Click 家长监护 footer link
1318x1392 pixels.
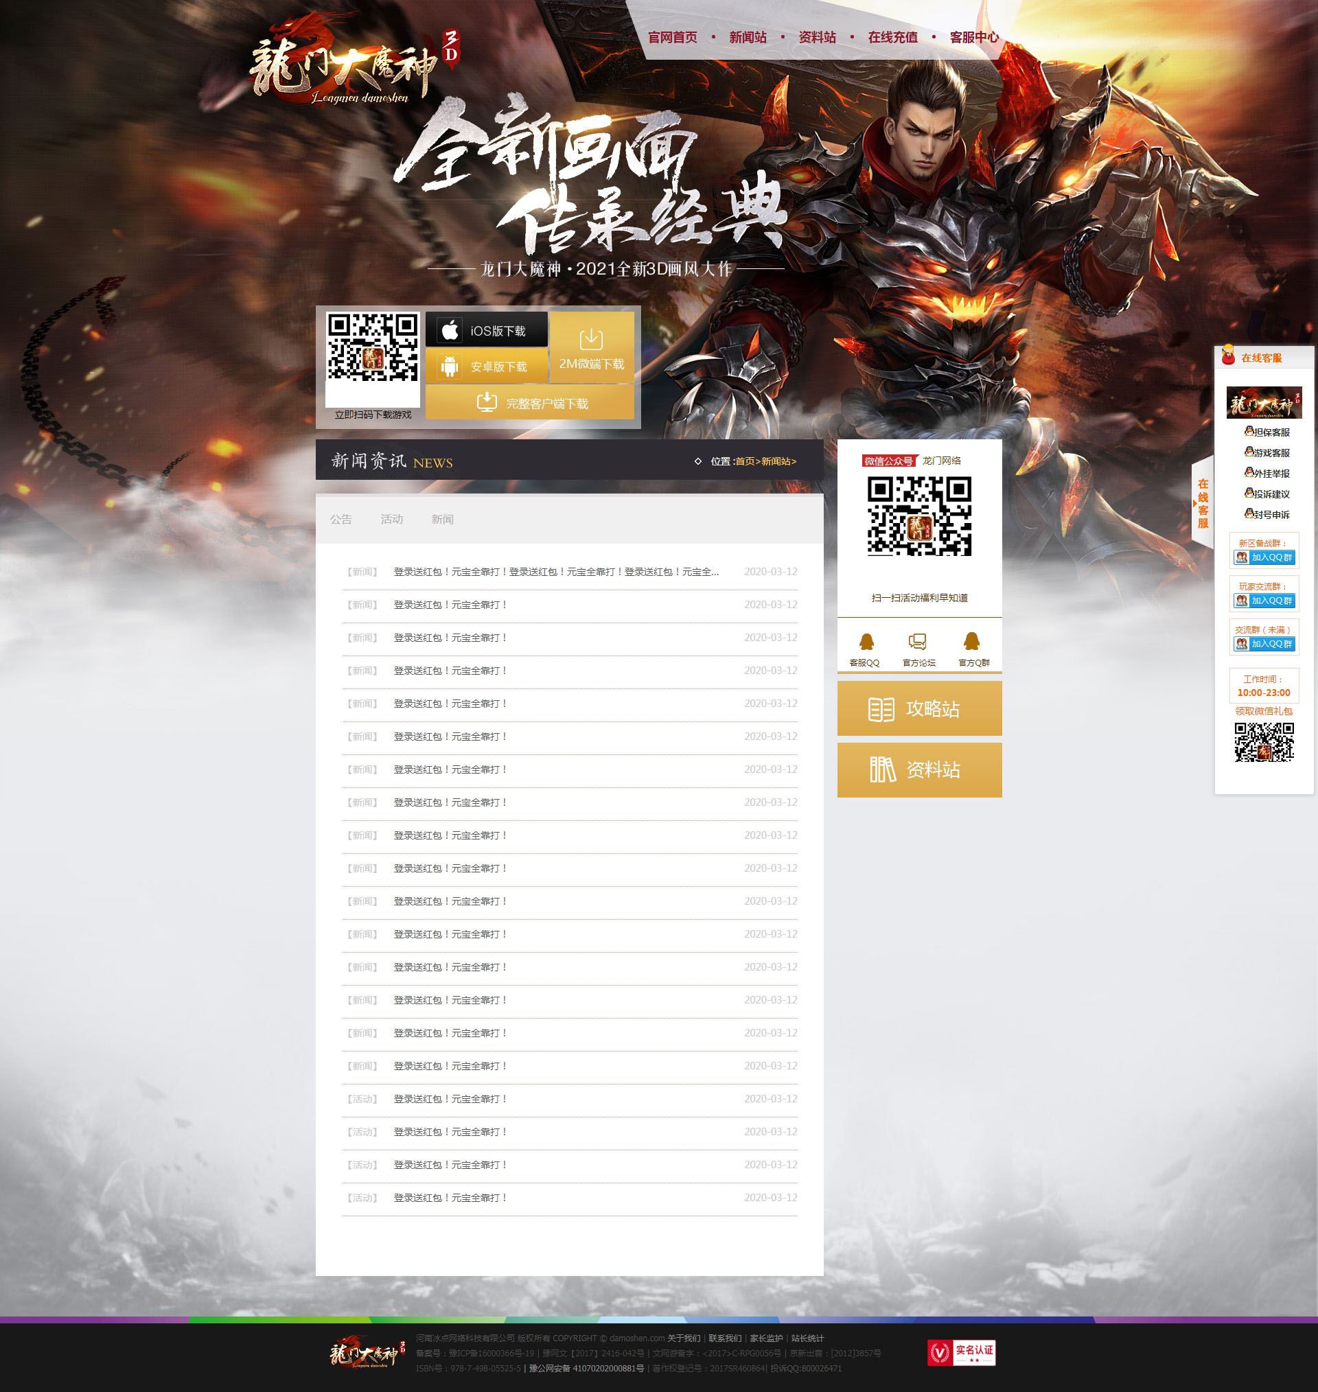pos(766,1338)
